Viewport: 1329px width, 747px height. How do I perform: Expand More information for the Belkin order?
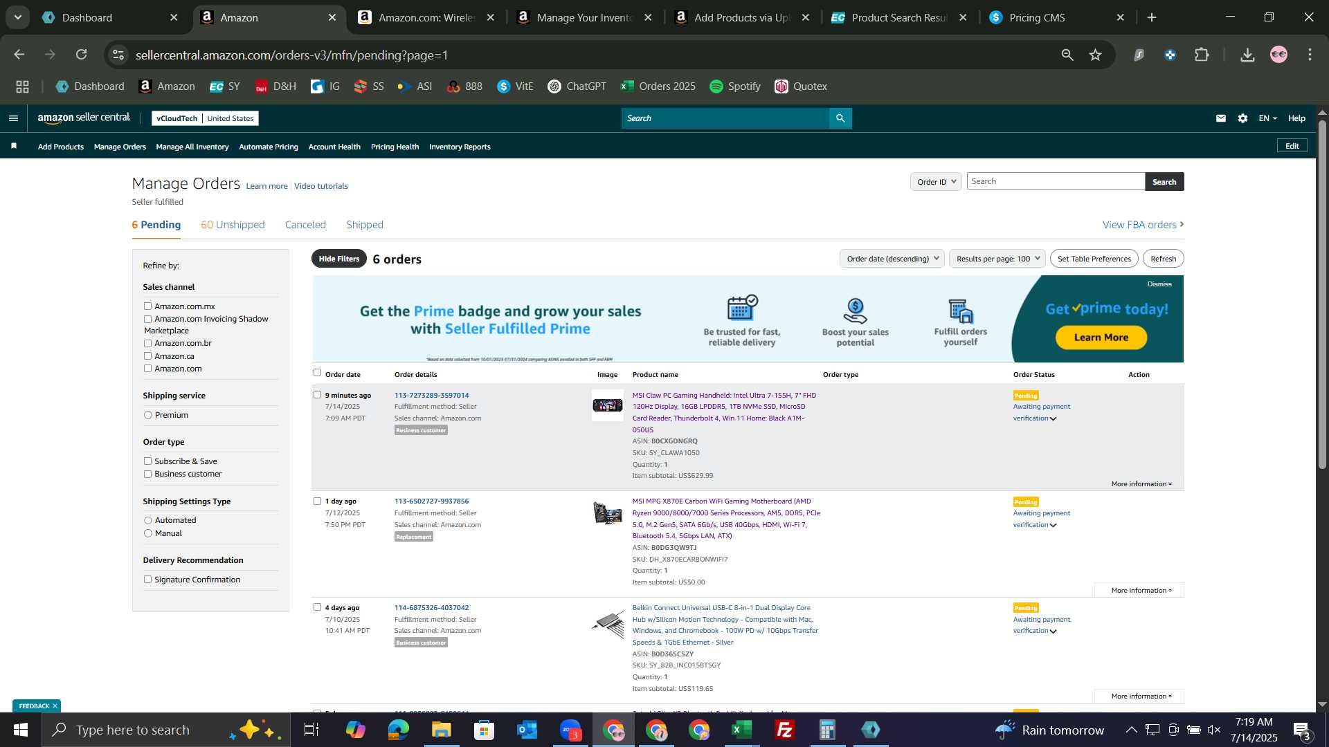coord(1141,697)
